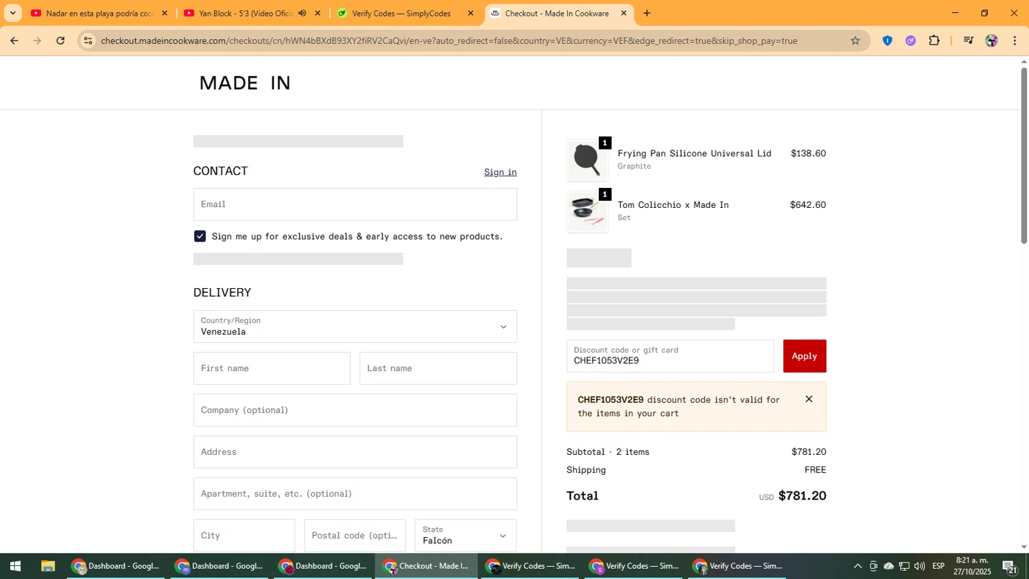1029x579 pixels.
Task: Show hidden system tray icons
Action: click(857, 566)
